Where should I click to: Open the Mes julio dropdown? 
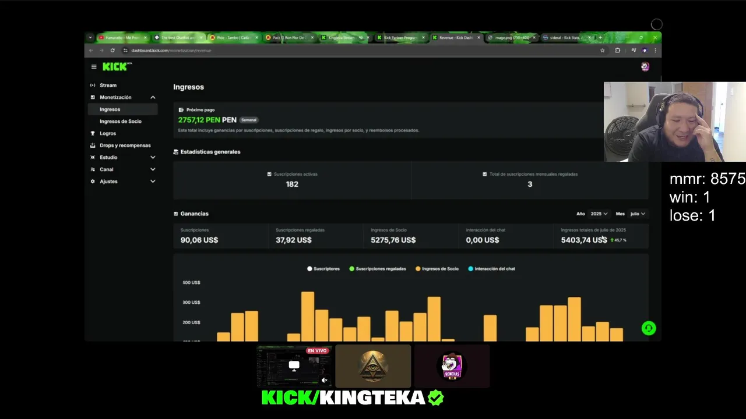point(638,214)
